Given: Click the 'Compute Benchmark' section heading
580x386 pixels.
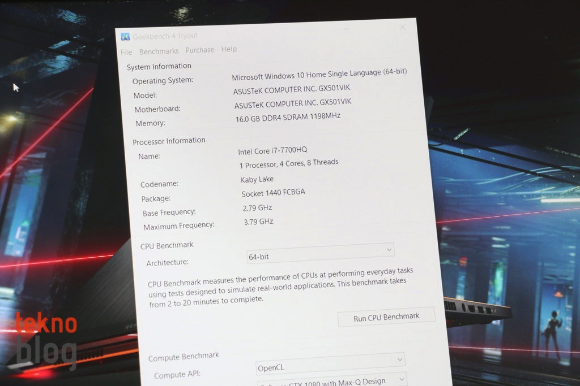Looking at the screenshot, I should click(184, 357).
